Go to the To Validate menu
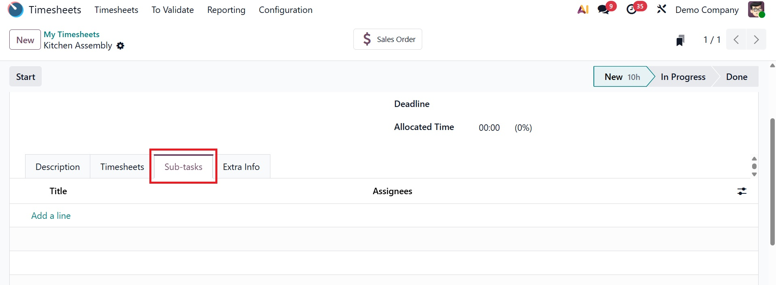Viewport: 776px width, 285px height. 172,10
